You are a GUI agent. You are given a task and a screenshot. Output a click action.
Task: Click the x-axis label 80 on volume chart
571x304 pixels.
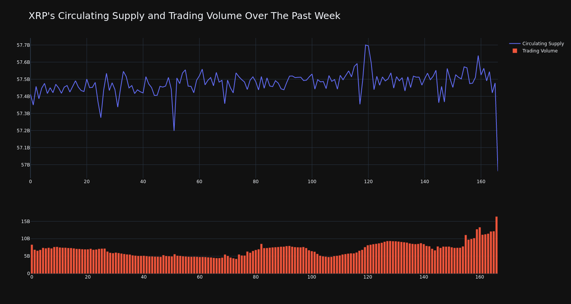coord(256,277)
